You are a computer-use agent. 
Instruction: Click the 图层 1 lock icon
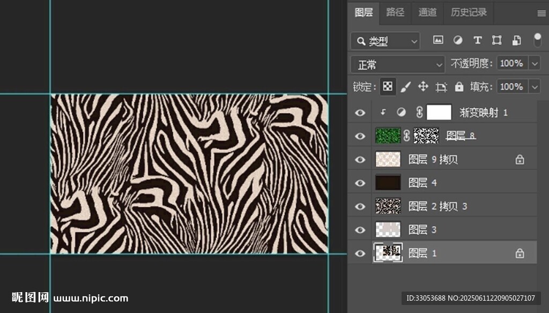click(x=520, y=253)
